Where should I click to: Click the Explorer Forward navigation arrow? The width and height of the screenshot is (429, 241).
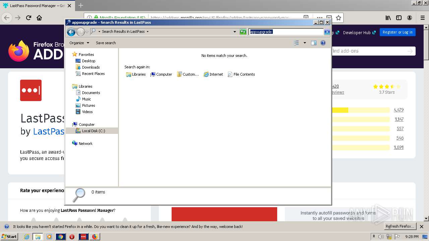pyautogui.click(x=80, y=32)
